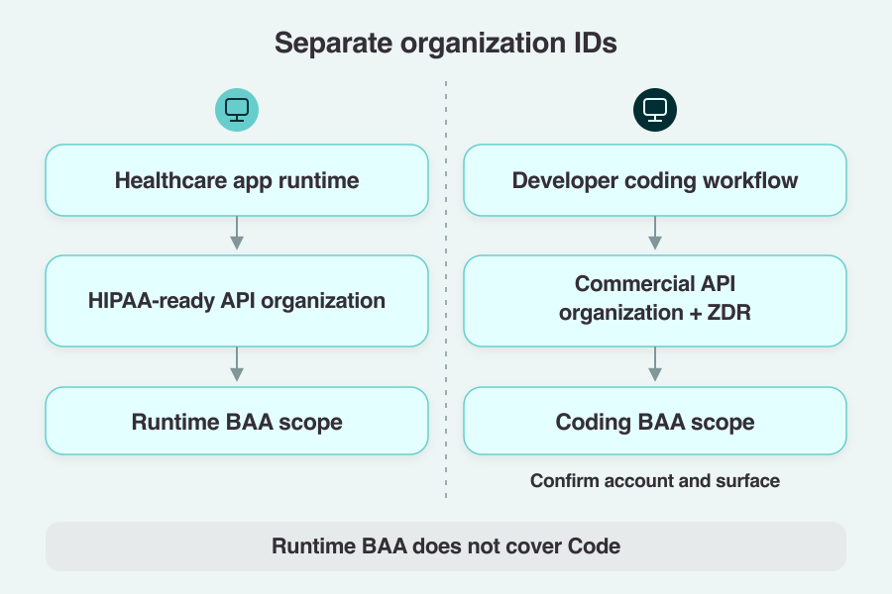Select the Coding BAA scope box
Viewport: 892px width, 594px height.
point(655,421)
